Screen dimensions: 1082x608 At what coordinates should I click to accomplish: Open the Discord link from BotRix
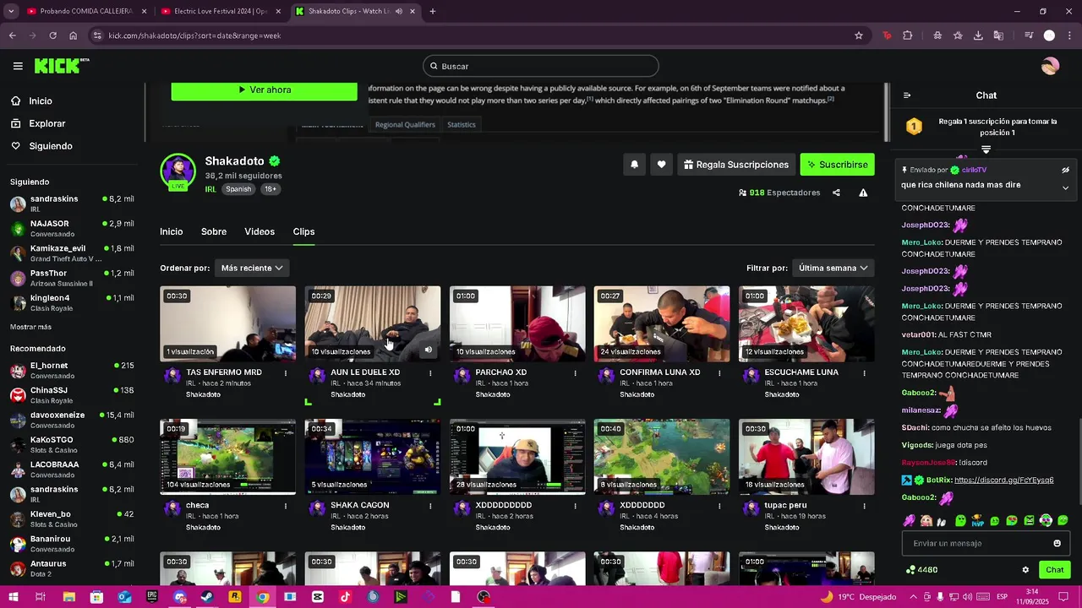1003,480
